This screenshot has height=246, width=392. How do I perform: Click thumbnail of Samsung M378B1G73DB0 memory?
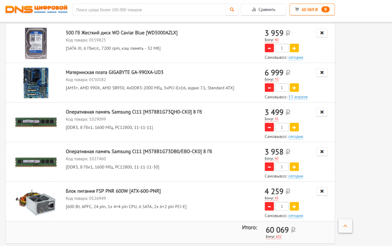point(36,162)
